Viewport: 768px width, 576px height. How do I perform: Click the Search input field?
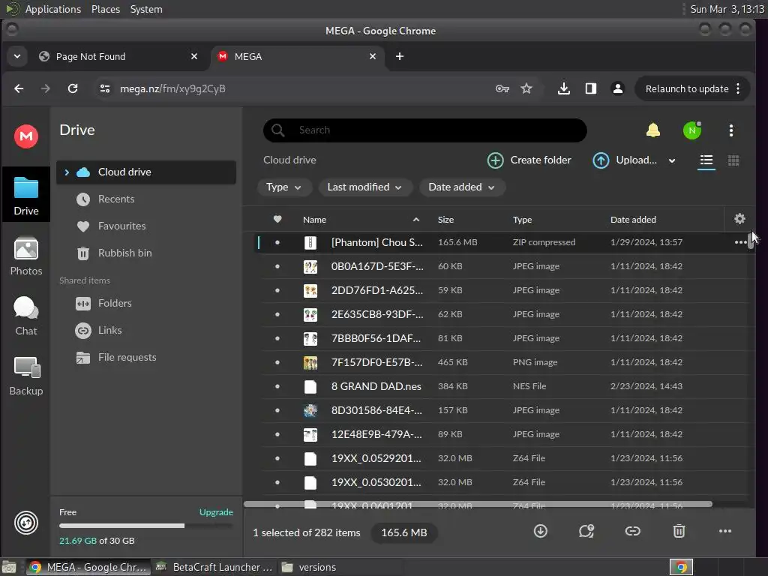[425, 130]
